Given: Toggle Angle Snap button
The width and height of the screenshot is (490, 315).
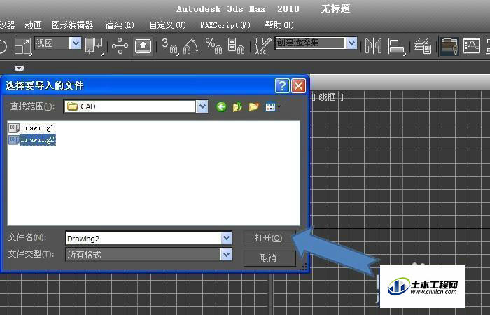Looking at the screenshot, I should 192,46.
